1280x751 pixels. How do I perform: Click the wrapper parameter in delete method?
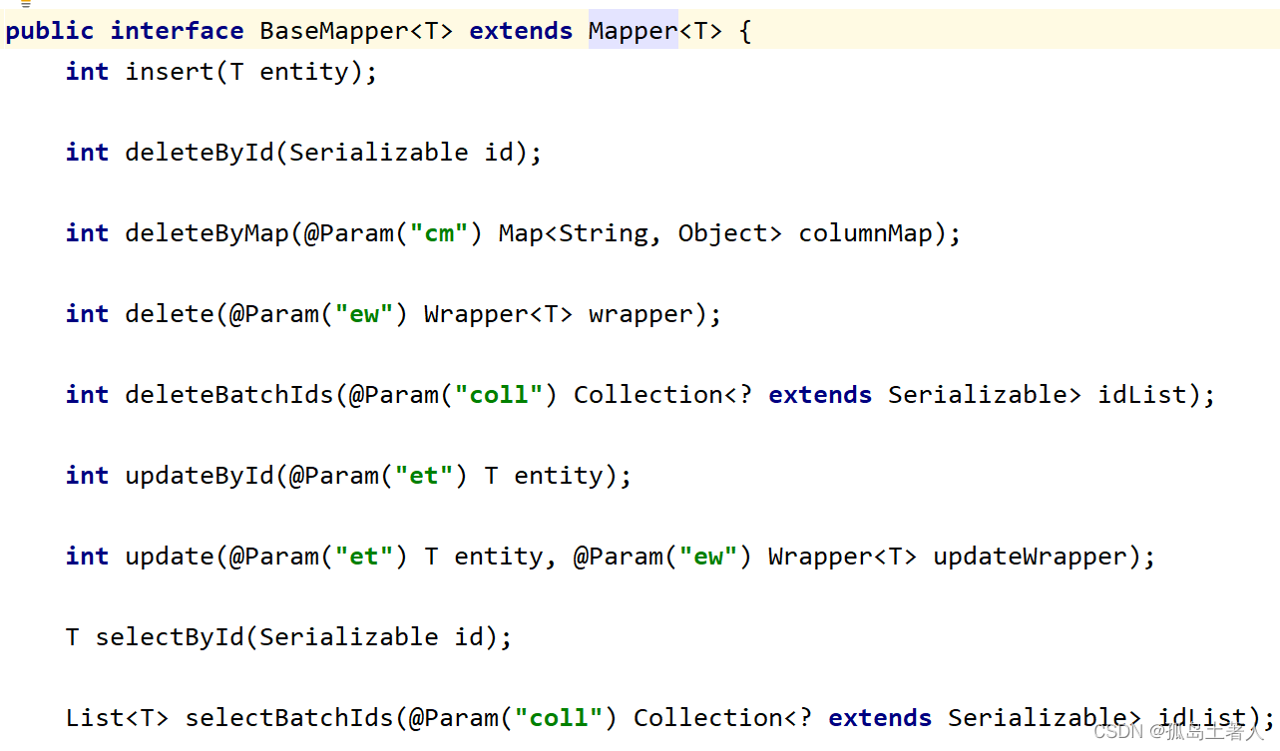click(x=640, y=314)
